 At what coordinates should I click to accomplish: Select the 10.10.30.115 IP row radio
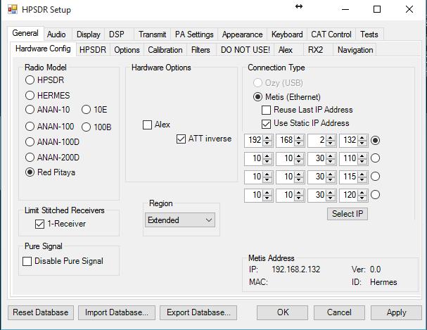375,177
